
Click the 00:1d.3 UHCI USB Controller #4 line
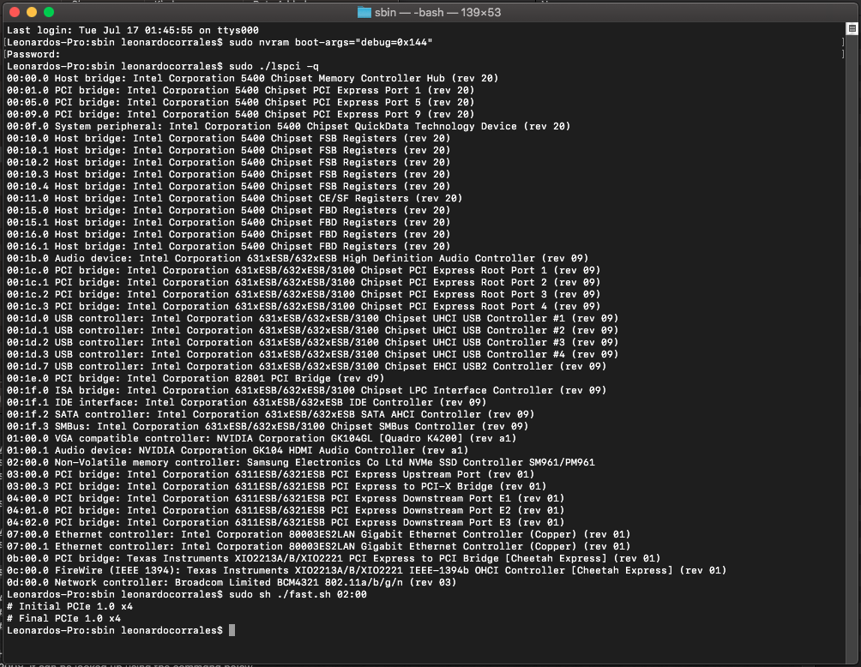pyautogui.click(x=312, y=355)
